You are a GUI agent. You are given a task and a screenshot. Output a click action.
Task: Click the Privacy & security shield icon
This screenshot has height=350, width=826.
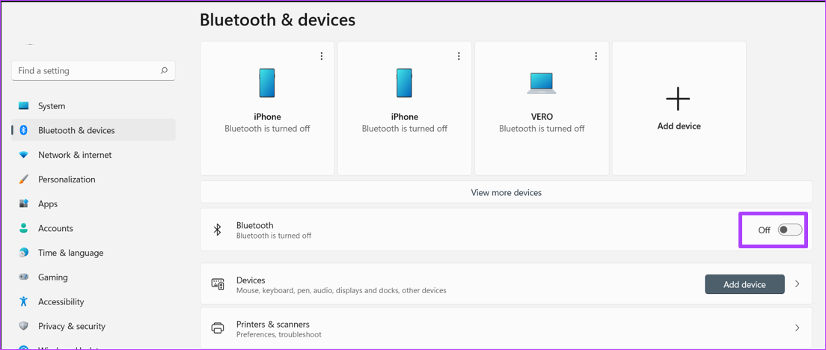23,326
